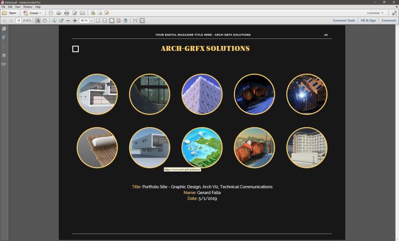
Task: Open the zoom percentage dropdown arrow
Action: pos(92,20)
